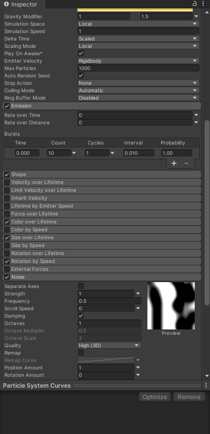The image size is (210, 434).
Task: Click the Remove curves button
Action: click(x=189, y=397)
